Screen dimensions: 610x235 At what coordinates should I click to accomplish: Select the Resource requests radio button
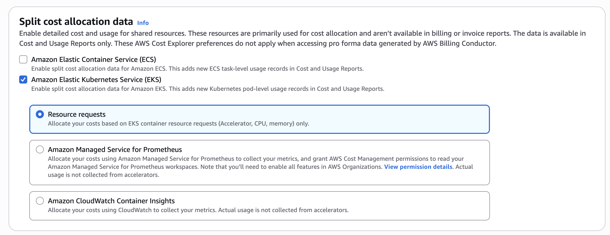tap(40, 114)
